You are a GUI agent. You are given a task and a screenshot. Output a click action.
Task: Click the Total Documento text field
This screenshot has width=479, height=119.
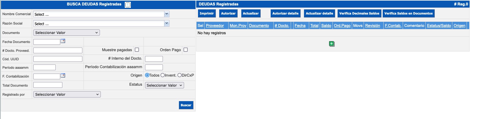pyautogui.click(x=48, y=85)
